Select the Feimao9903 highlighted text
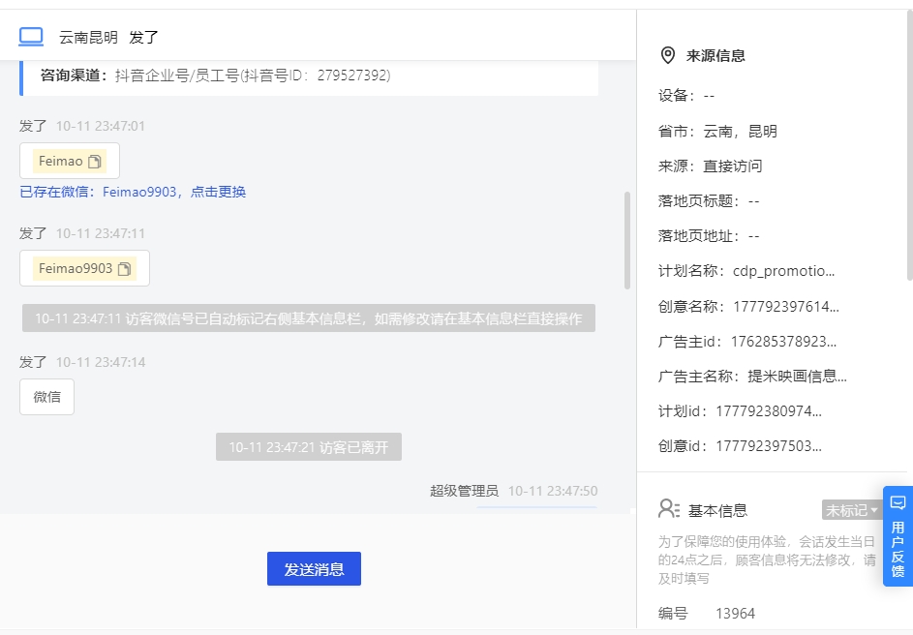 coord(76,268)
